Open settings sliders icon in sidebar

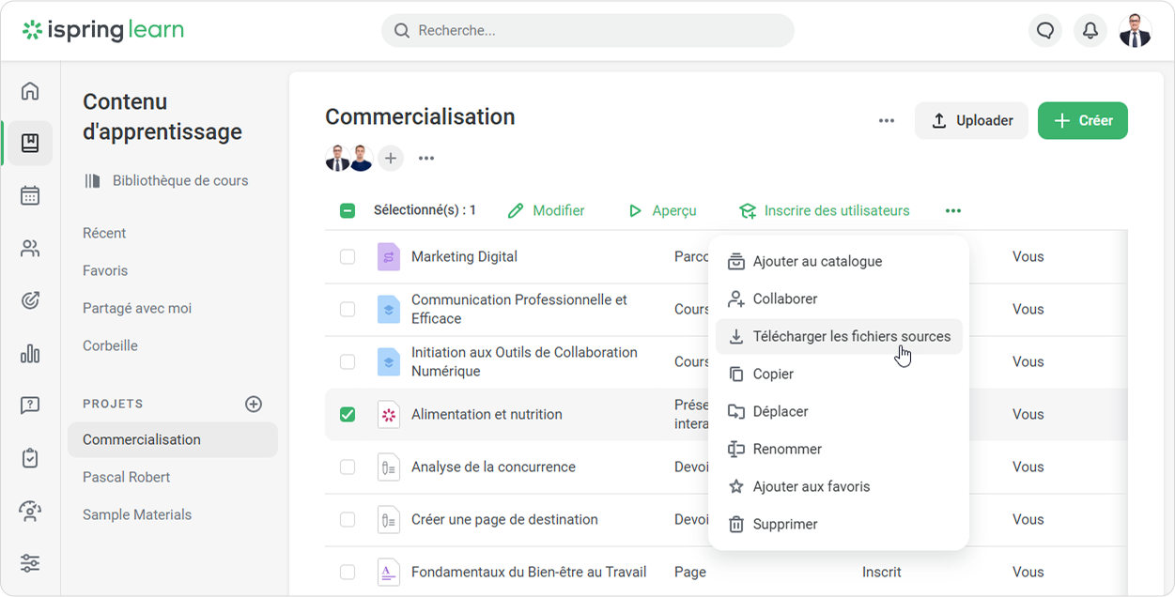[x=30, y=563]
